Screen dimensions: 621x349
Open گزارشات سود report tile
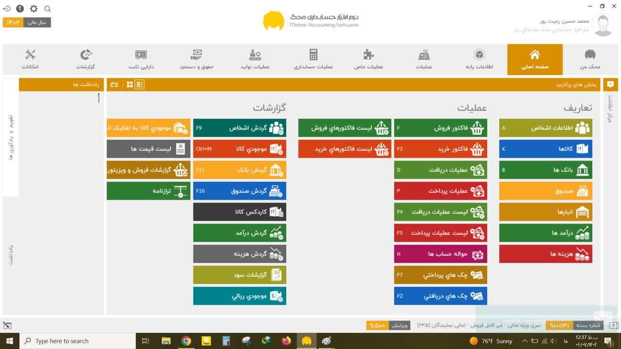240,275
